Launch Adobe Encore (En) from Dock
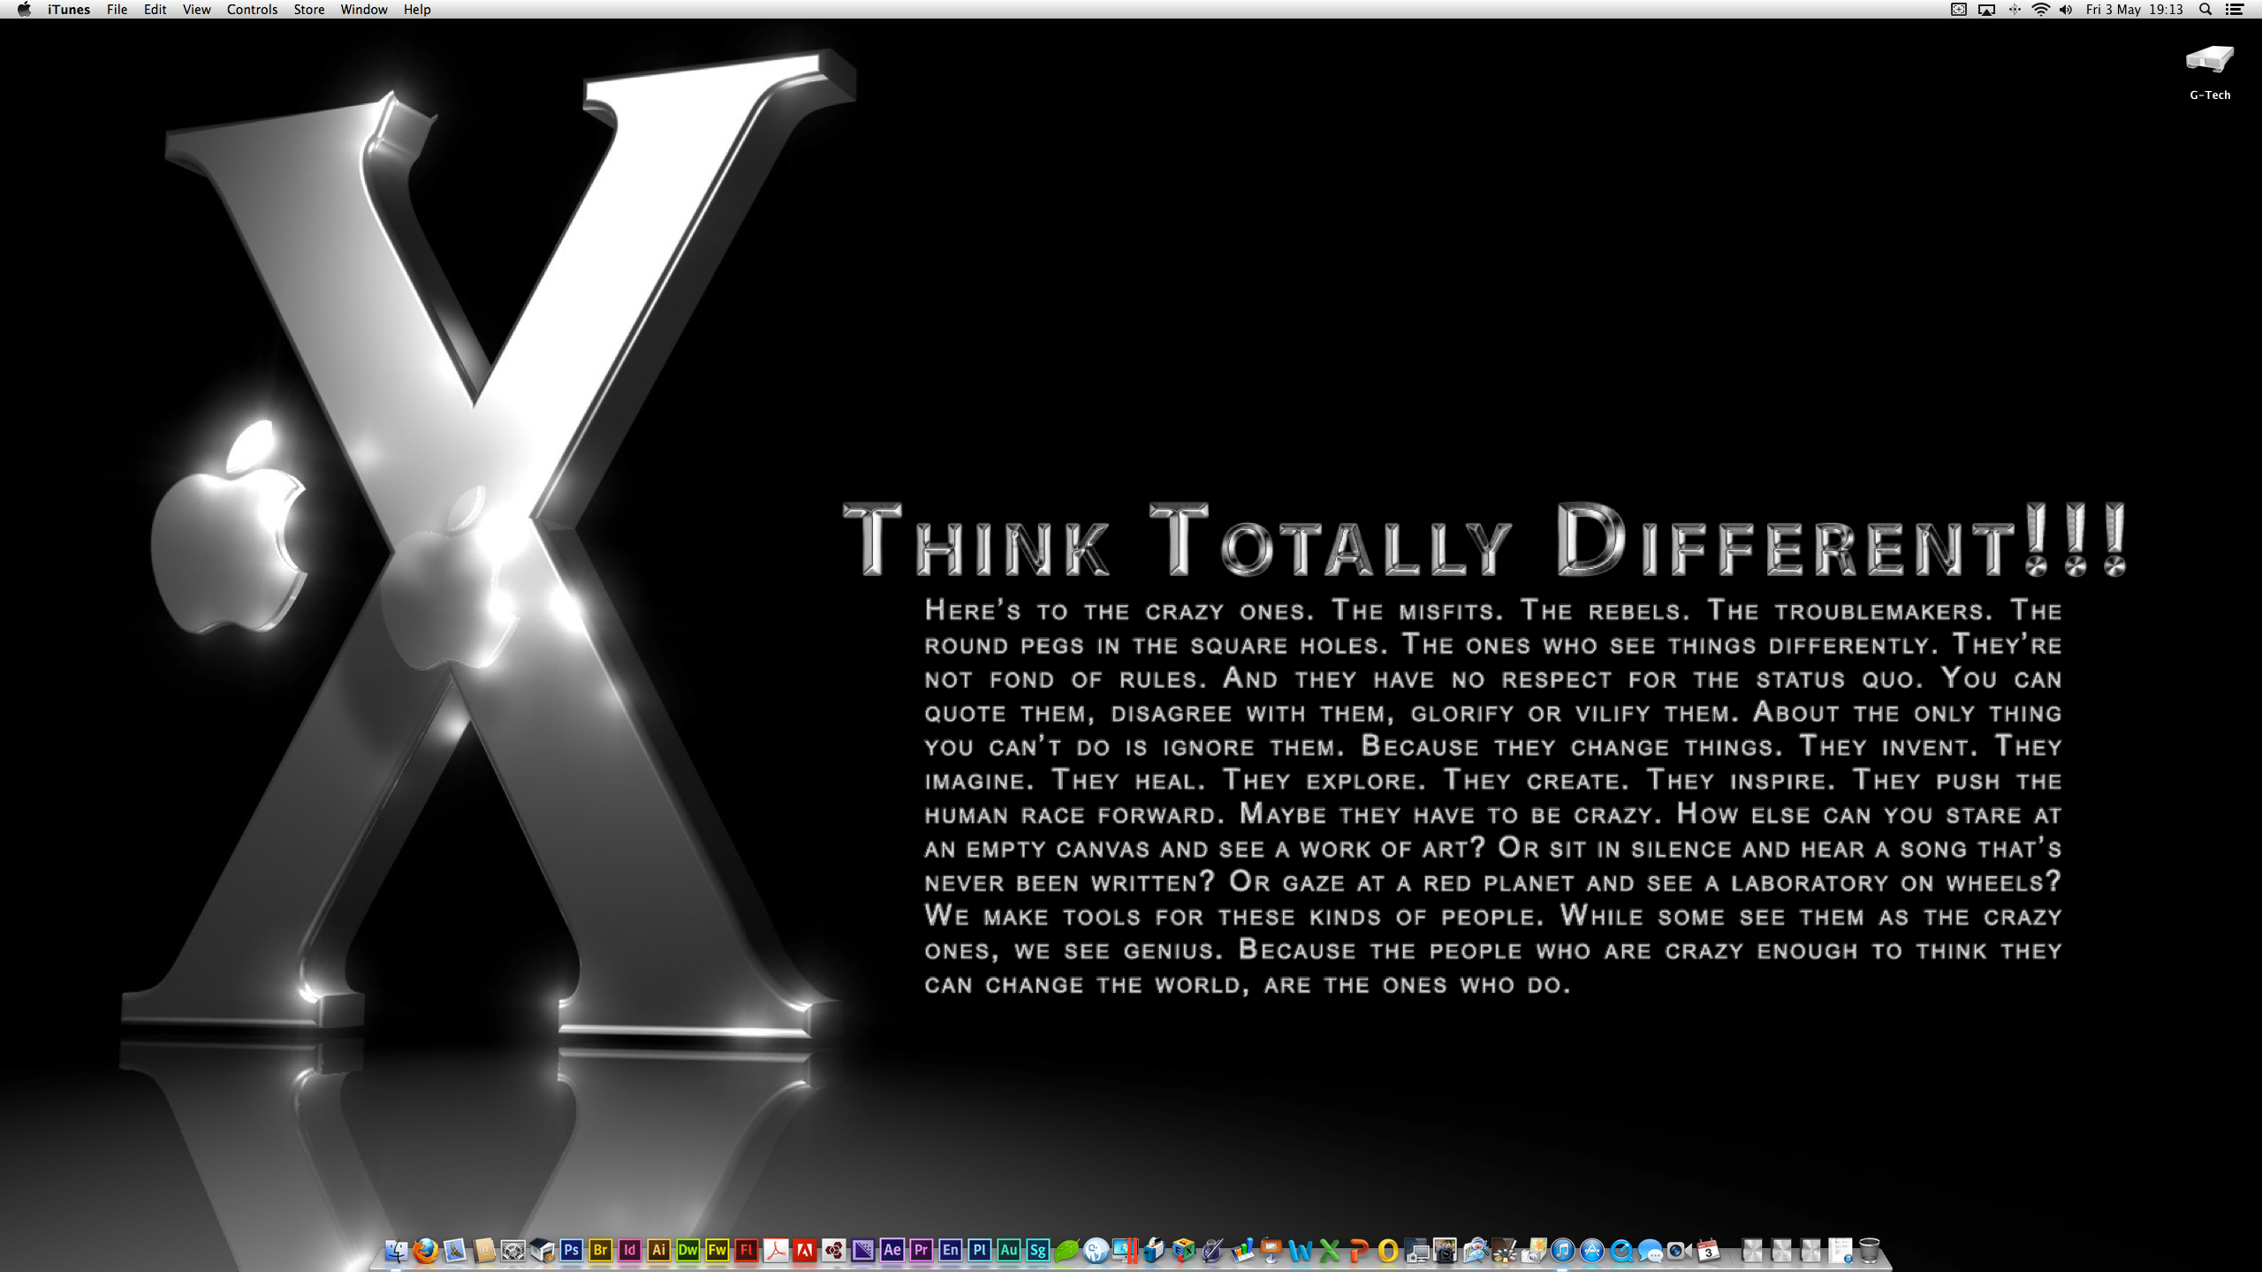 (950, 1250)
